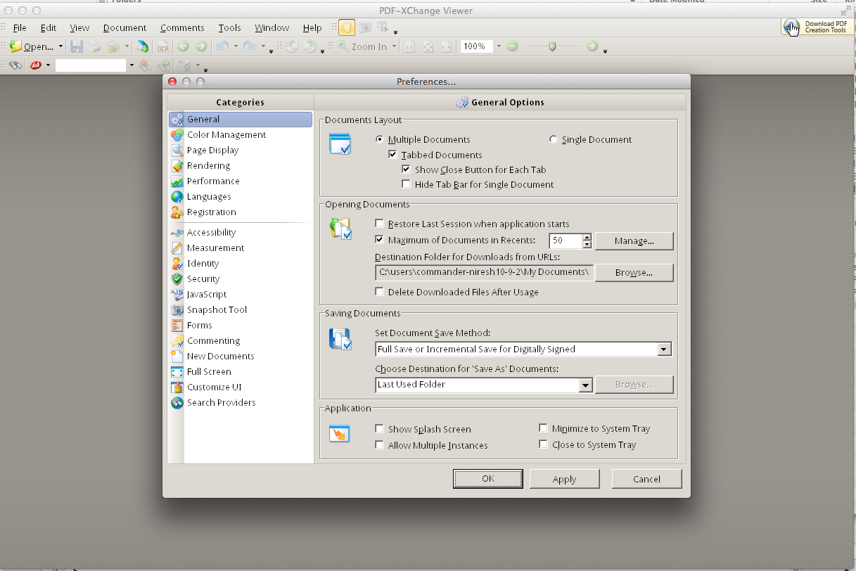The width and height of the screenshot is (856, 571).
Task: Click the Rotate Counterclockwise page icon
Action: (291, 46)
